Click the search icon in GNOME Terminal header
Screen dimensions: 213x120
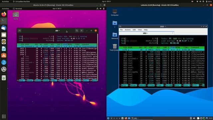(x=77, y=31)
